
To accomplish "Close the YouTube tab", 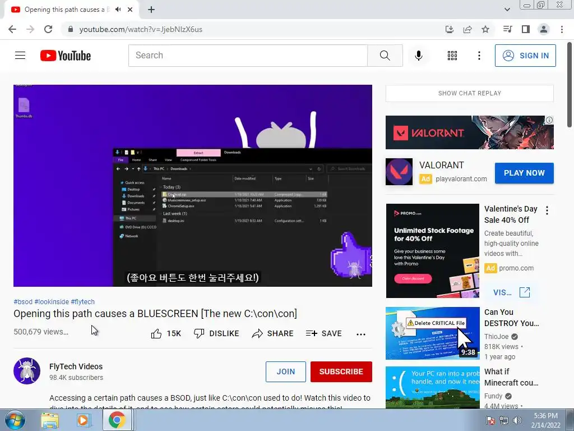I will point(130,10).
